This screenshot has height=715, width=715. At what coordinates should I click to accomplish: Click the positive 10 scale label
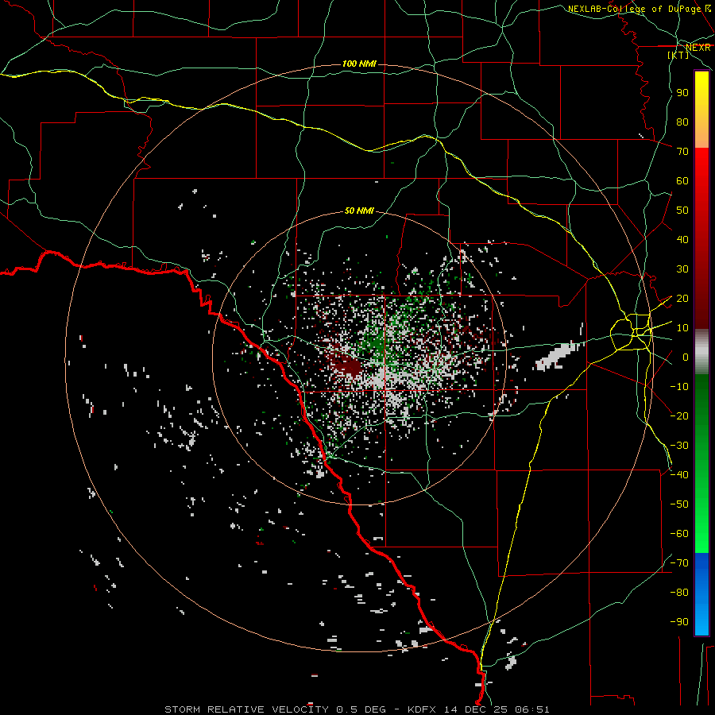pyautogui.click(x=682, y=328)
